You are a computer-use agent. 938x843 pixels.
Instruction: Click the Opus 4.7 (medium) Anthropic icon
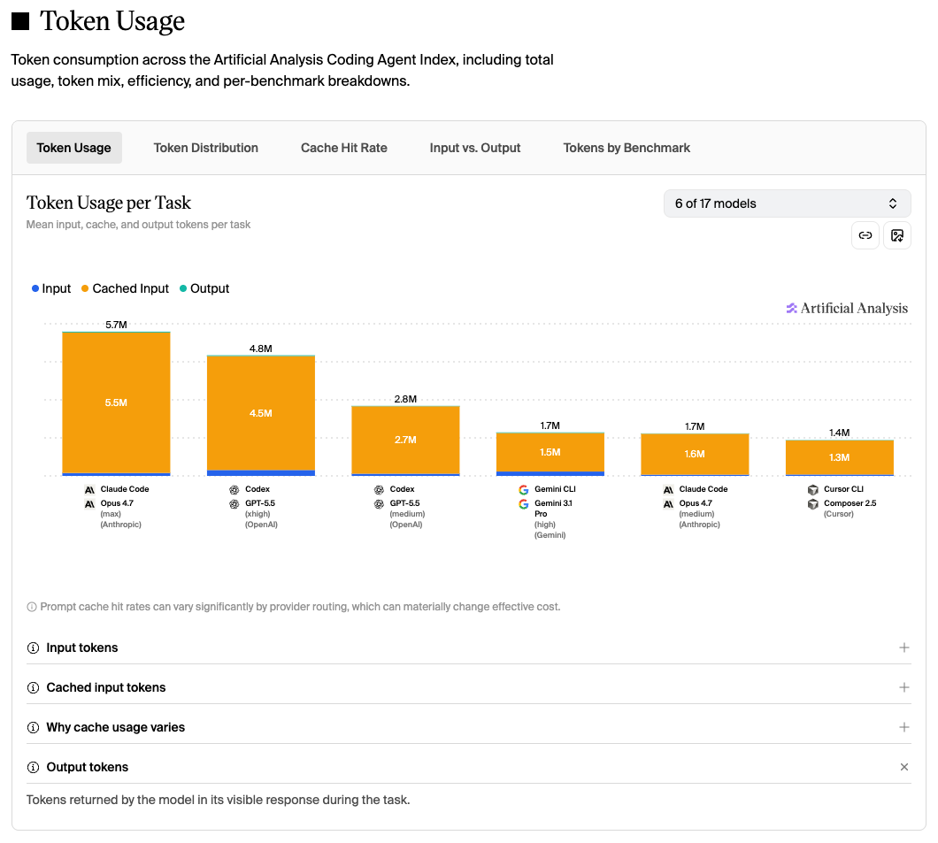pos(668,504)
